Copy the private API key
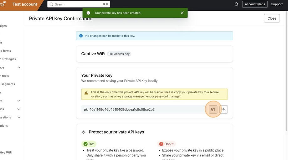Screen dimensions: 288x160 coord(213,109)
